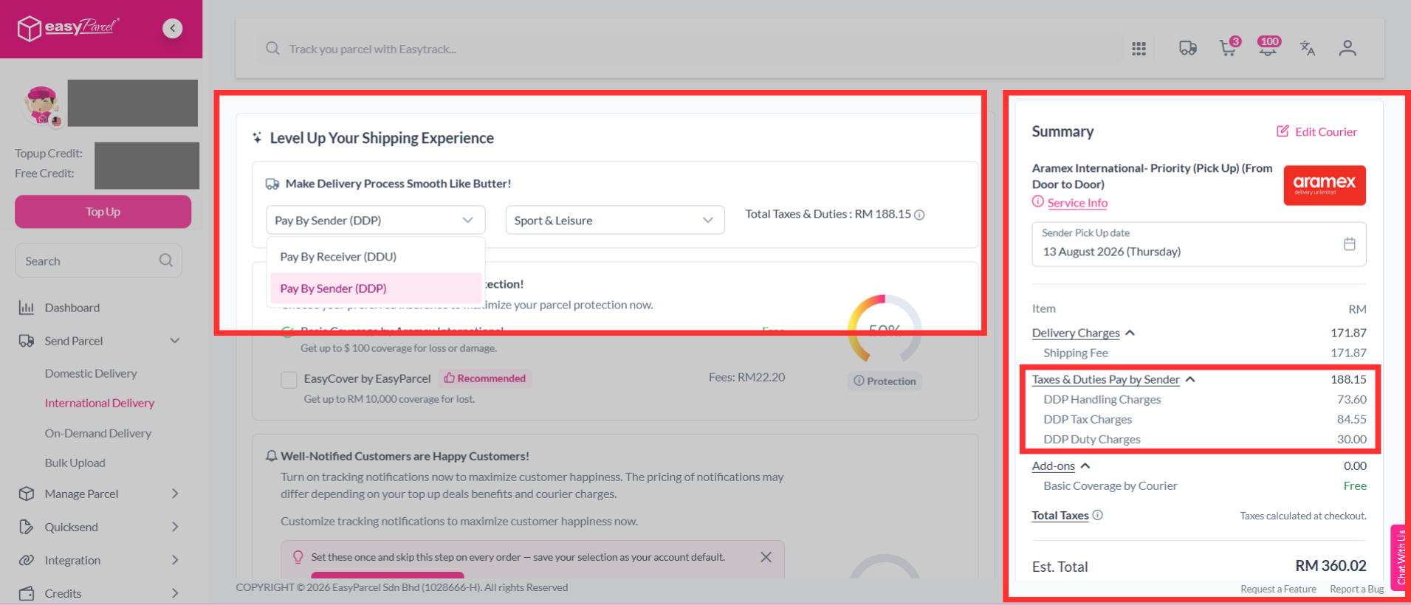
Task: Collapse the Delivery Charges breakdown
Action: (x=1130, y=333)
